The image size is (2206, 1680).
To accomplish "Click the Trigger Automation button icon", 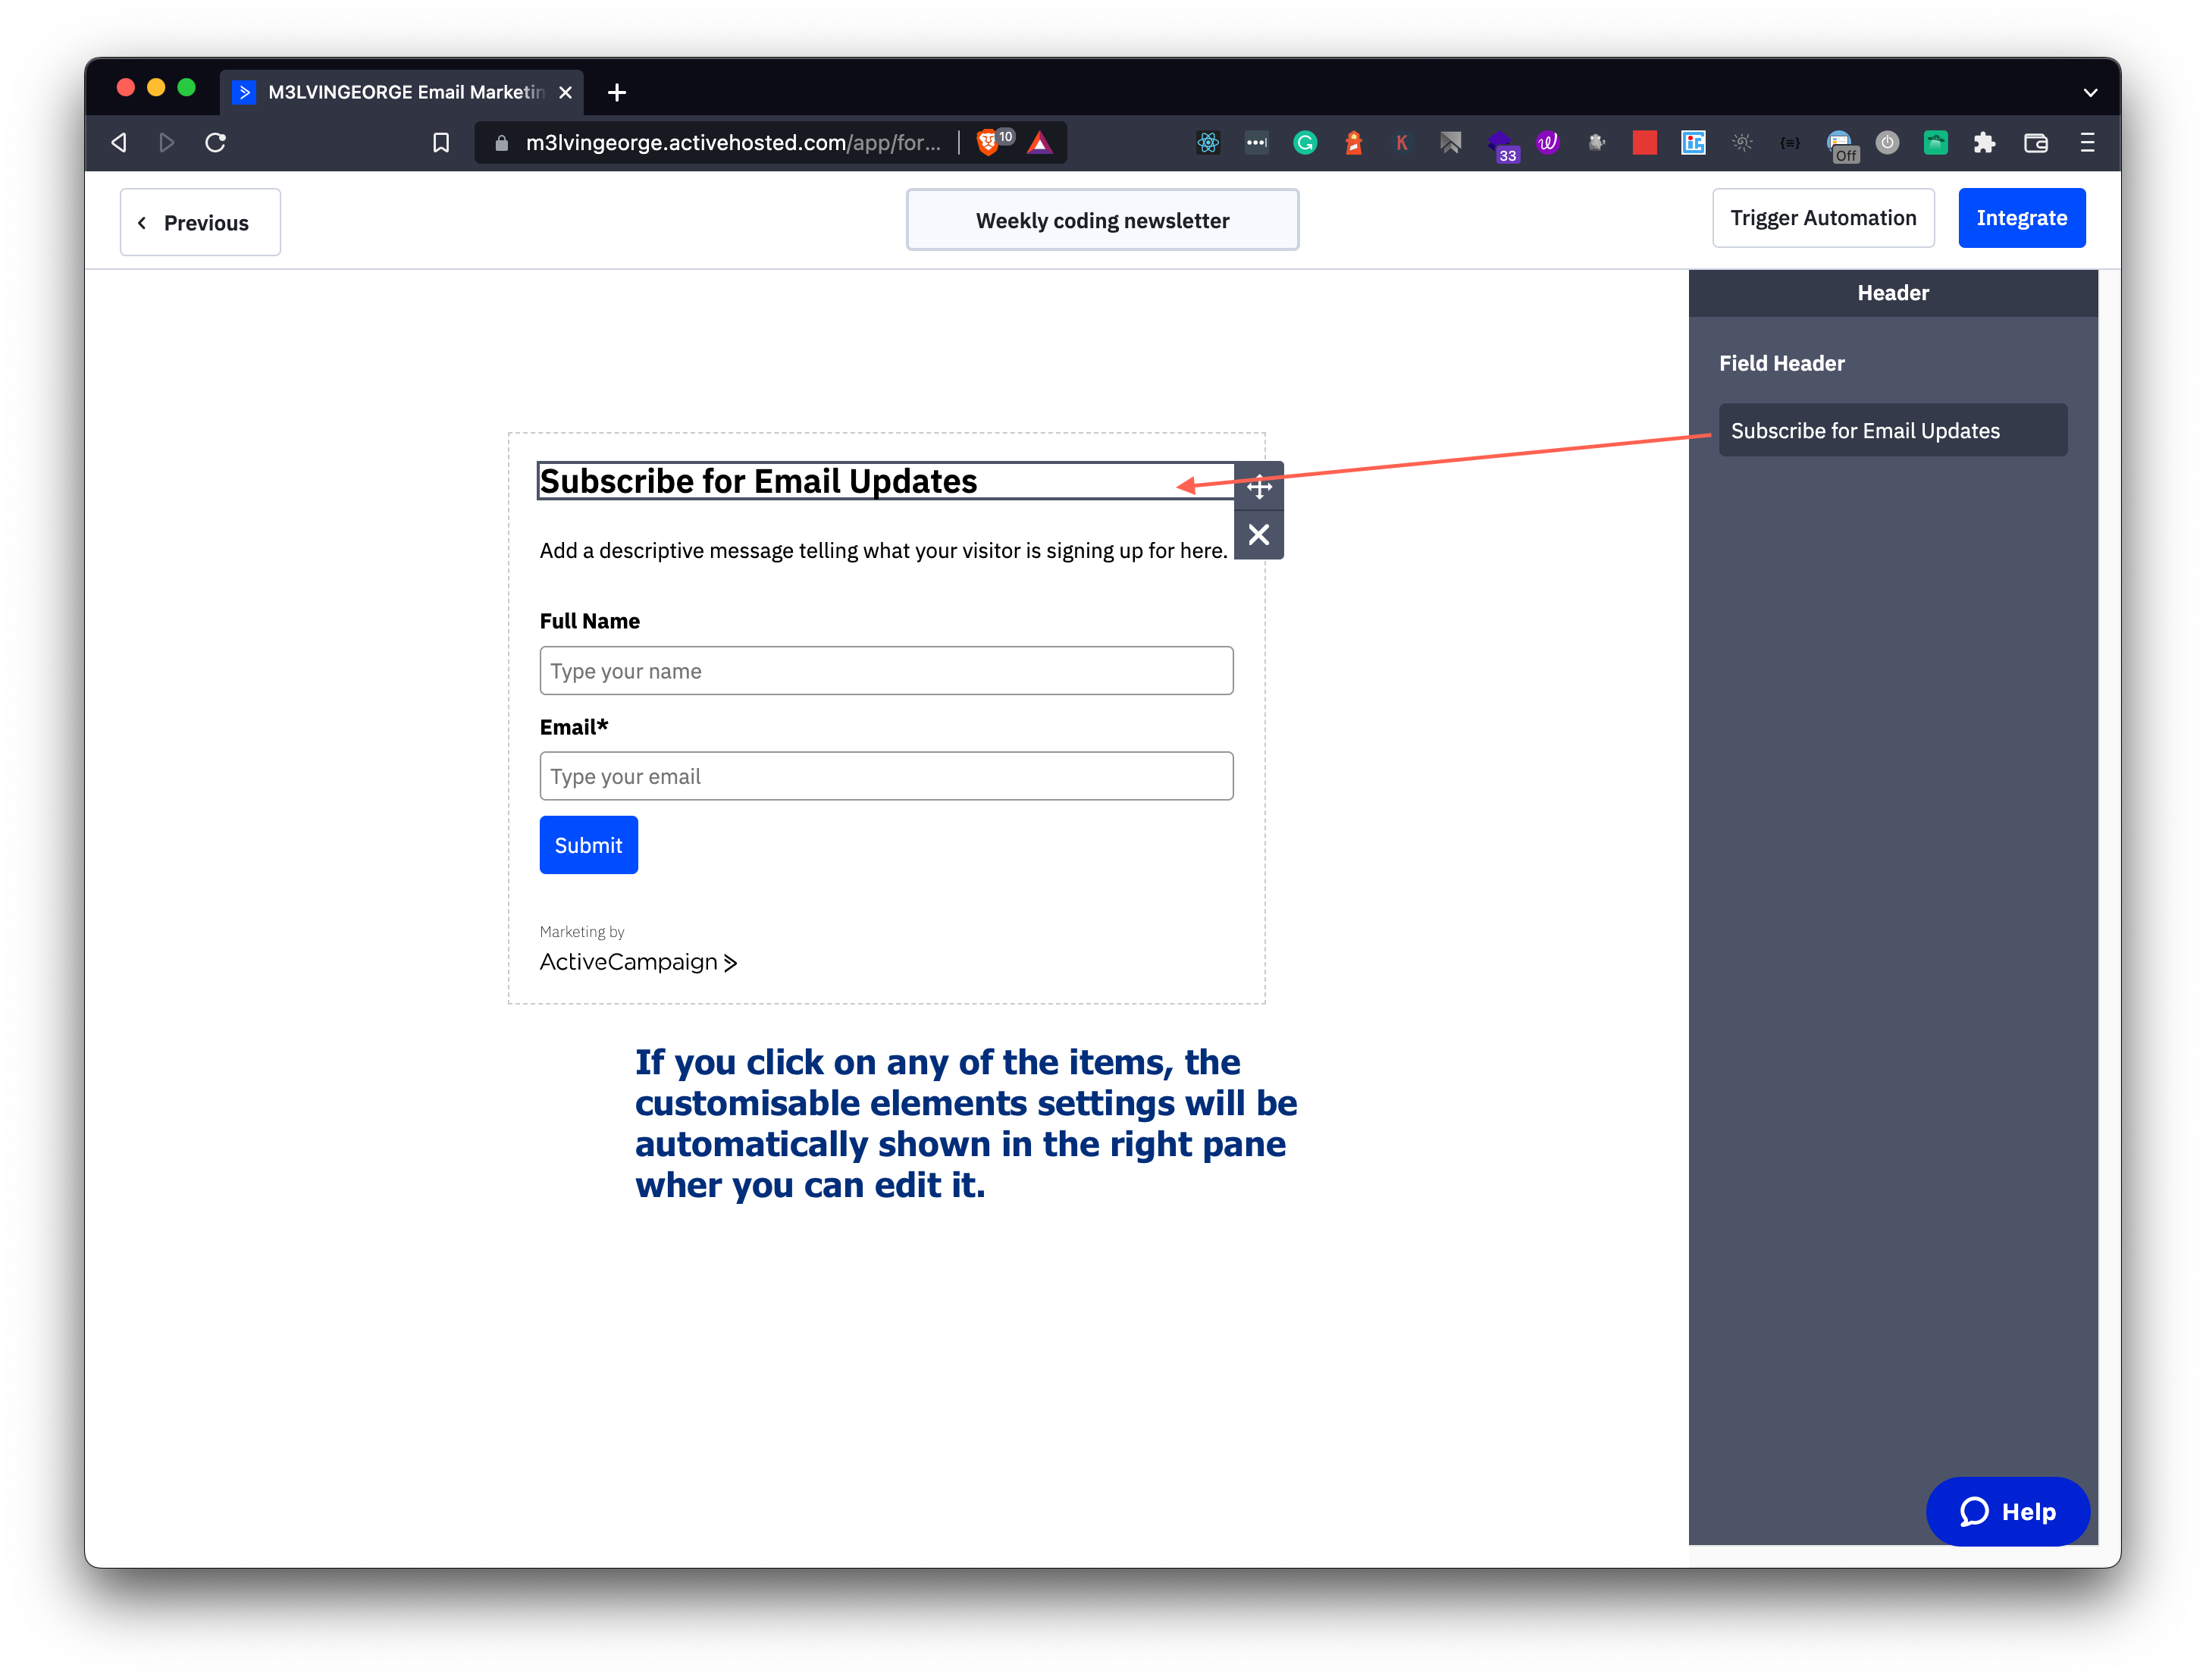I will pos(1823,217).
